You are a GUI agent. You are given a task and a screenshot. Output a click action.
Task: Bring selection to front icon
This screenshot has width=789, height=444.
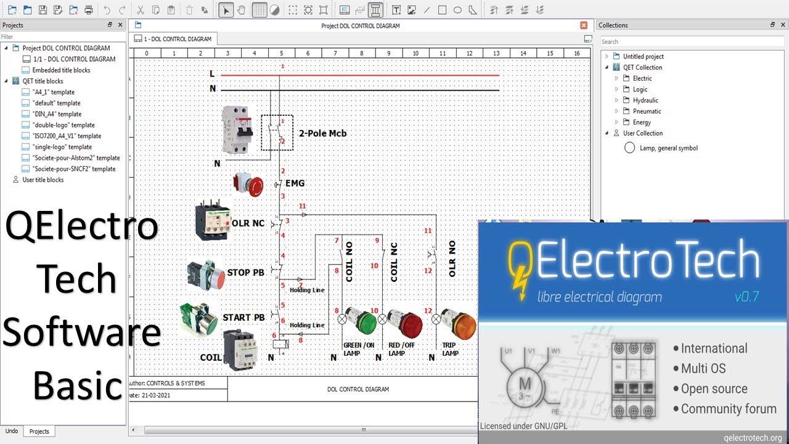[x=494, y=10]
